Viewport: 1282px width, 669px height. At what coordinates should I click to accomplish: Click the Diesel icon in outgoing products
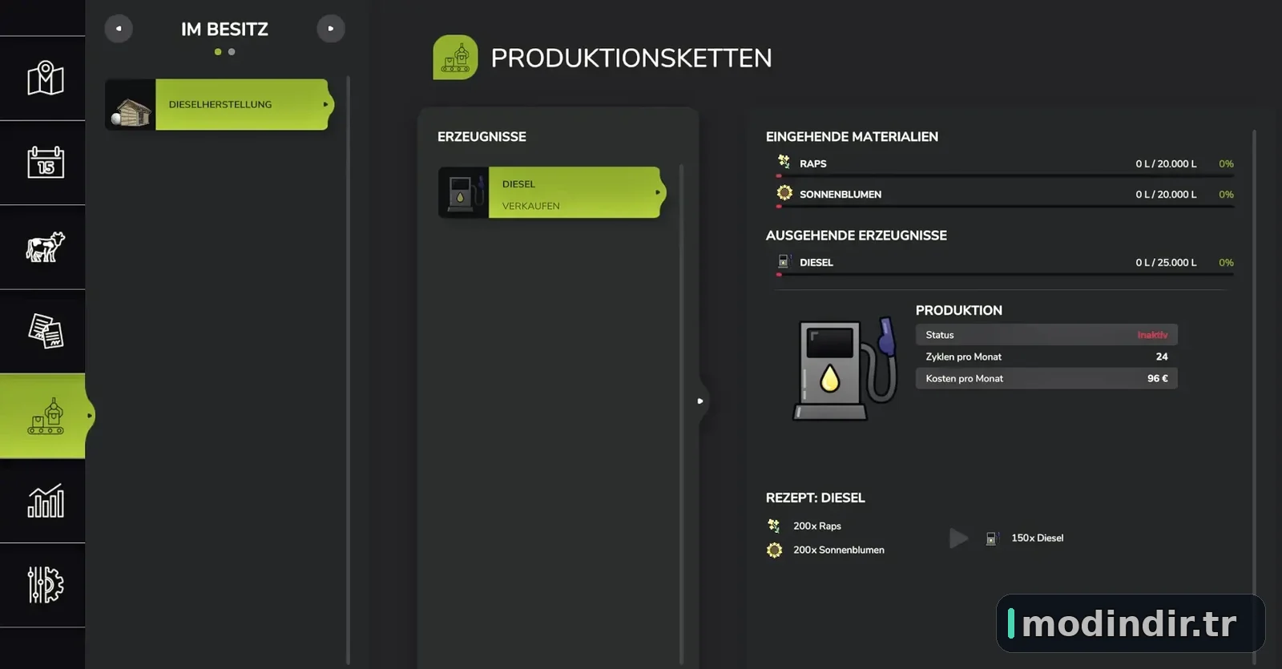784,261
